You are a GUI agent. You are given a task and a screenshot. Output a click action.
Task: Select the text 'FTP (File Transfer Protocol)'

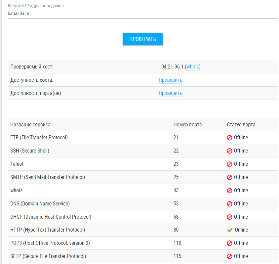[x=39, y=137]
